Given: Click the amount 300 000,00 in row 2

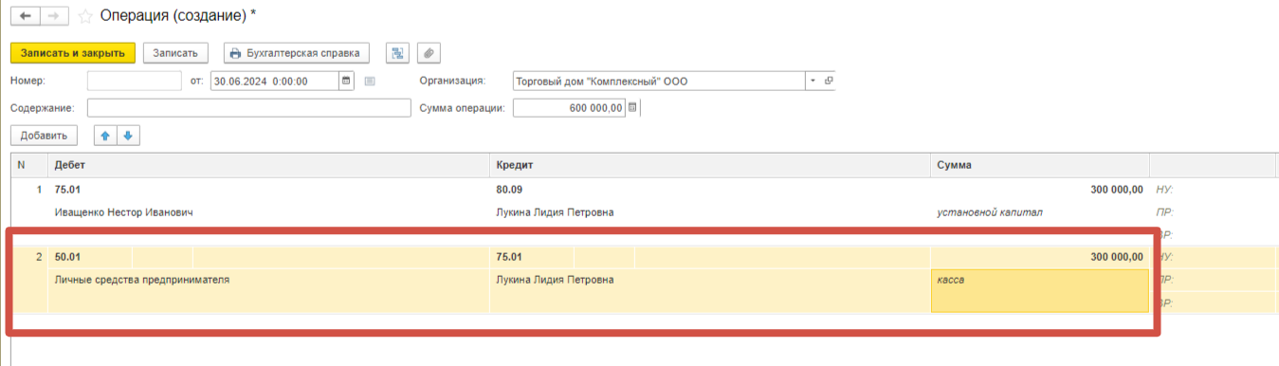Looking at the screenshot, I should 1116,257.
